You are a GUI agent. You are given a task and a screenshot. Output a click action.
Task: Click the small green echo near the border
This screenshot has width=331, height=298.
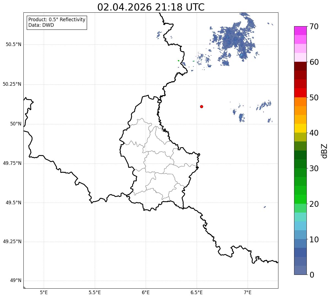coord(179,61)
